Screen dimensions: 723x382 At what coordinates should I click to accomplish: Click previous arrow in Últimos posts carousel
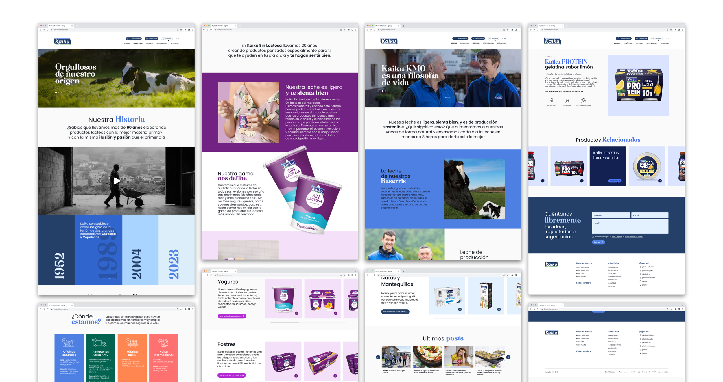[x=378, y=357]
